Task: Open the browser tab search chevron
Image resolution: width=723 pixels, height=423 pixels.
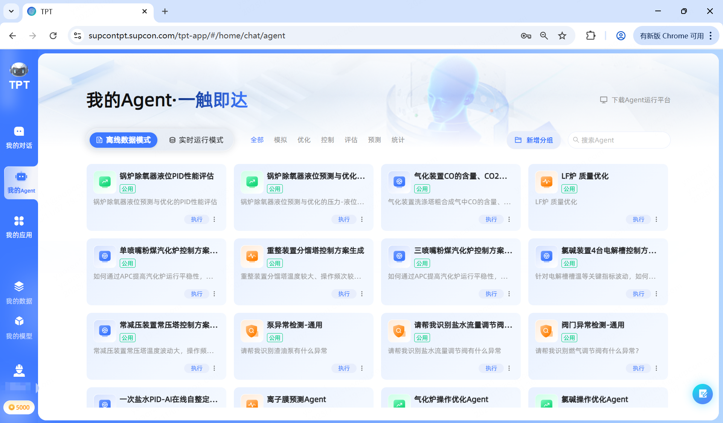Action: coord(11,11)
